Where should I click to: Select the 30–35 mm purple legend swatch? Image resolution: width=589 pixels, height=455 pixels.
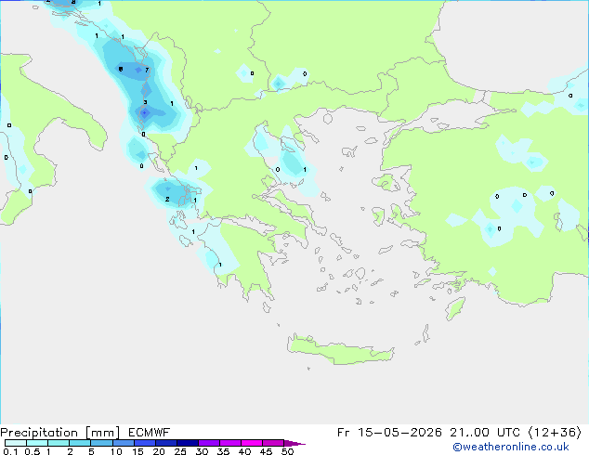tap(208, 443)
